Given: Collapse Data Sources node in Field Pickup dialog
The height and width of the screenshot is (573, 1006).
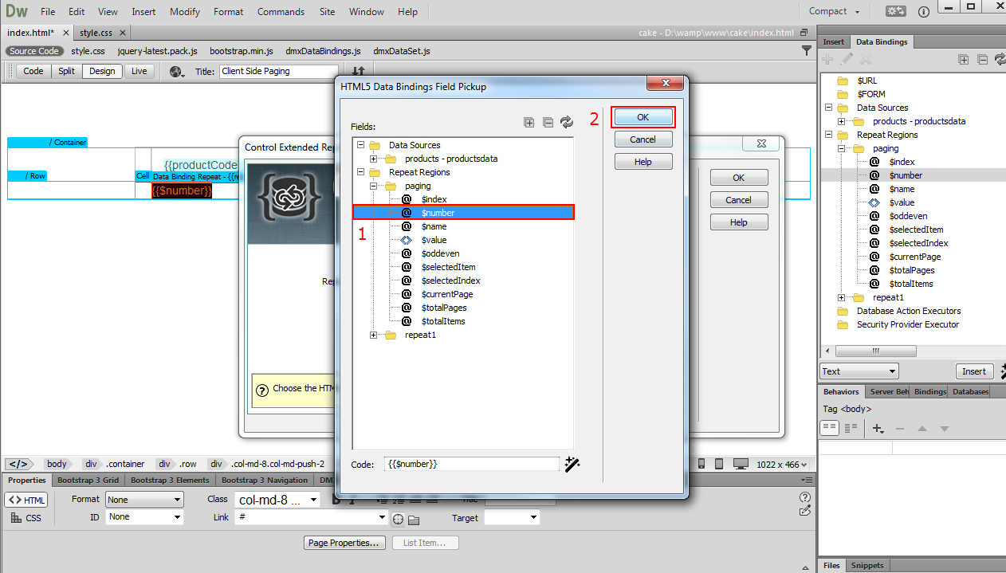Looking at the screenshot, I should tap(361, 145).
